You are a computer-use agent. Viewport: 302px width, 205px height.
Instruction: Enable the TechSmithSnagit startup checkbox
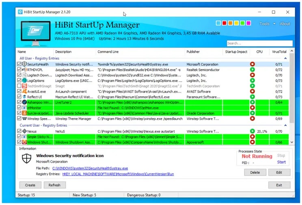[x=19, y=86]
